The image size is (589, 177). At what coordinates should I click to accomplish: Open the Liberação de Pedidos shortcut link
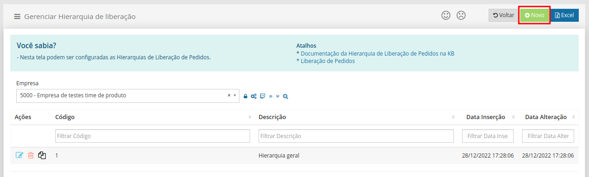[328, 61]
